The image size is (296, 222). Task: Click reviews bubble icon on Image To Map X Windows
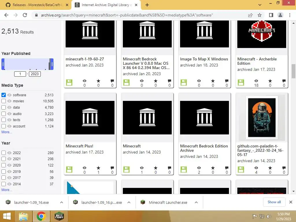(227, 81)
